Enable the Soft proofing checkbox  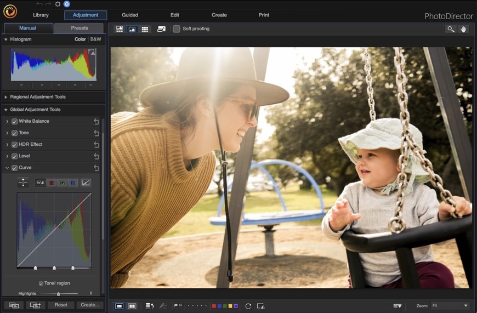(177, 29)
